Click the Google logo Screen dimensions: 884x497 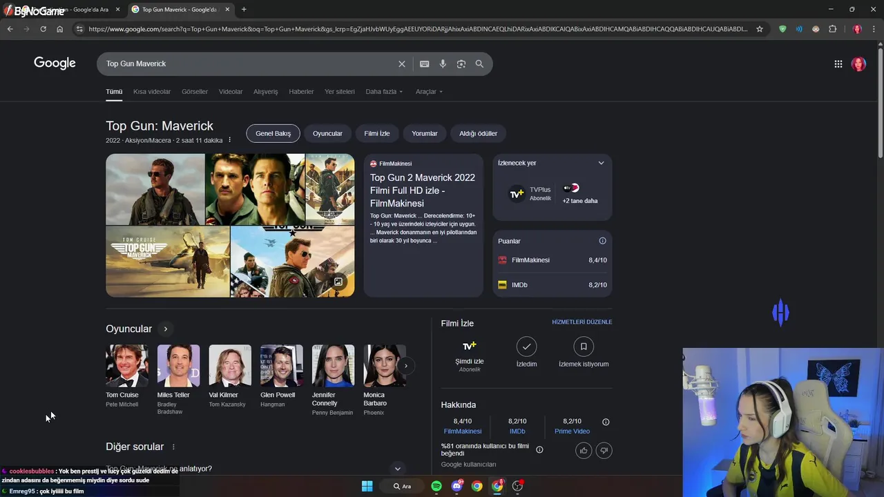click(x=55, y=64)
